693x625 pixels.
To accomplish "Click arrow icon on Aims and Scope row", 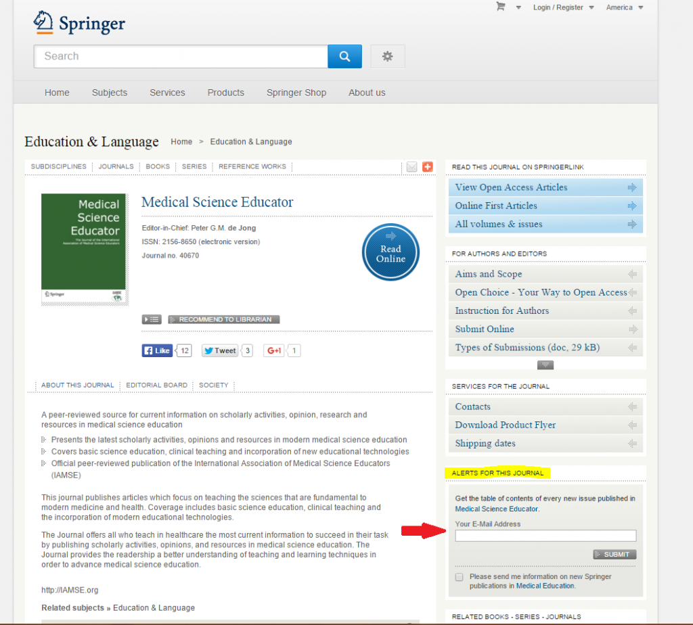I will point(633,275).
